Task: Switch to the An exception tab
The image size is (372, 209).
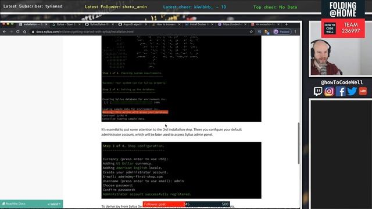Action: coord(265,24)
